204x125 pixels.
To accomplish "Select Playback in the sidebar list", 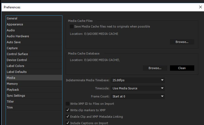I will click(13, 90).
